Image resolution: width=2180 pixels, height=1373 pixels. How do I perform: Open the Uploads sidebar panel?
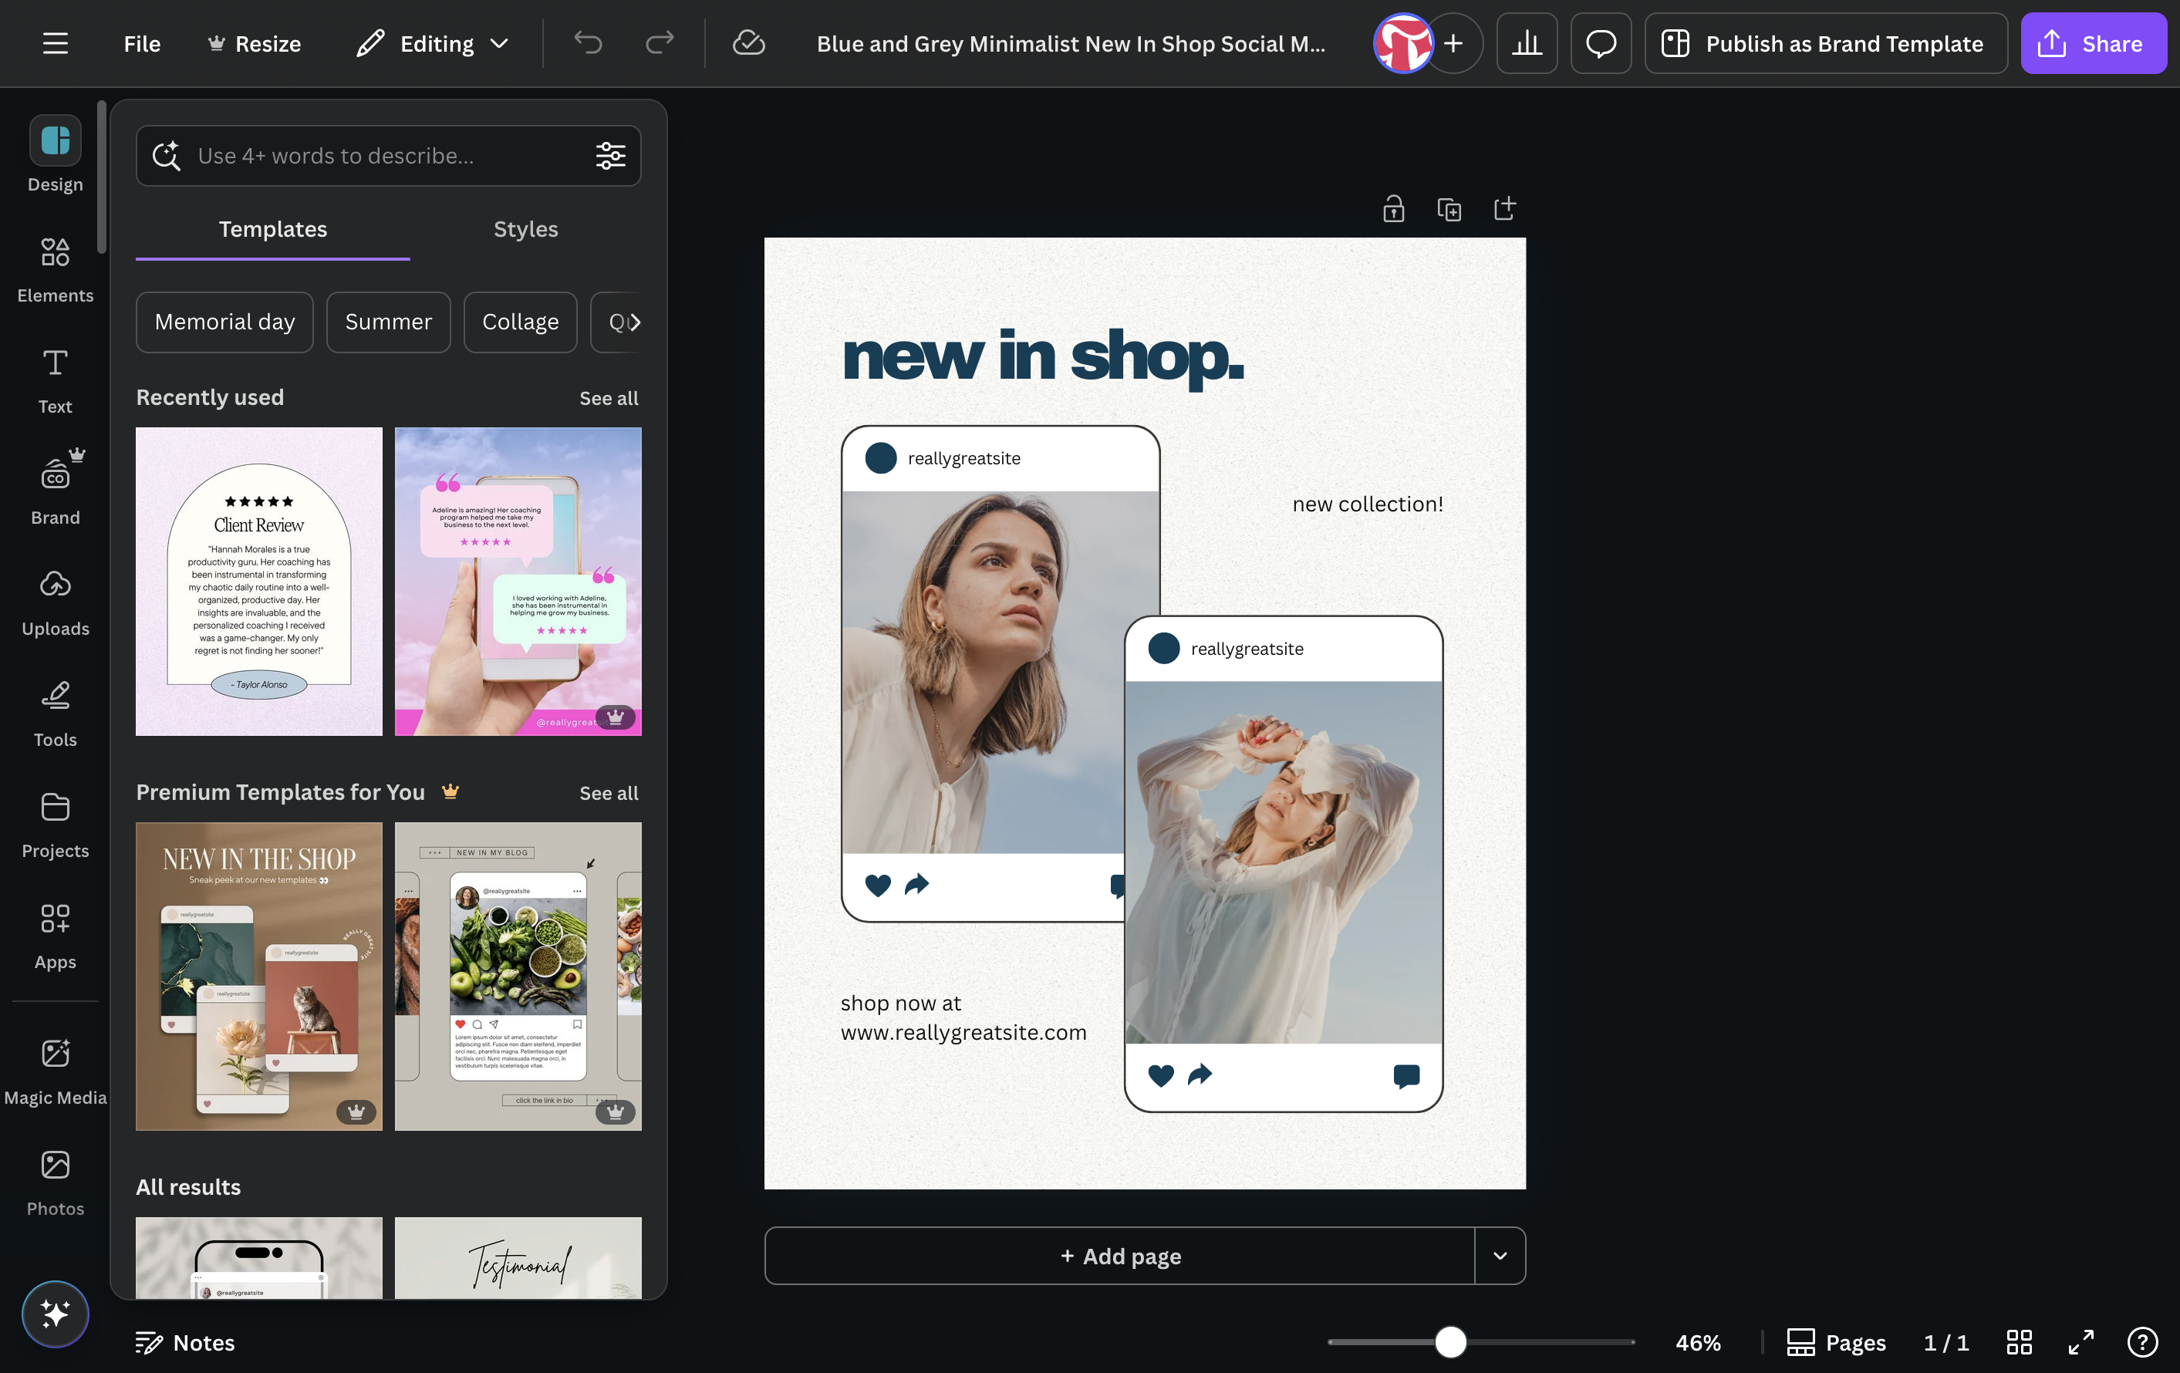[56, 602]
